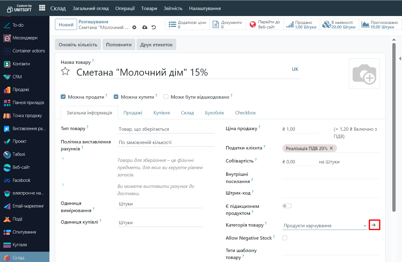
Task: Check Може бути відшкодовано checkbox
Action: pyautogui.click(x=166, y=97)
